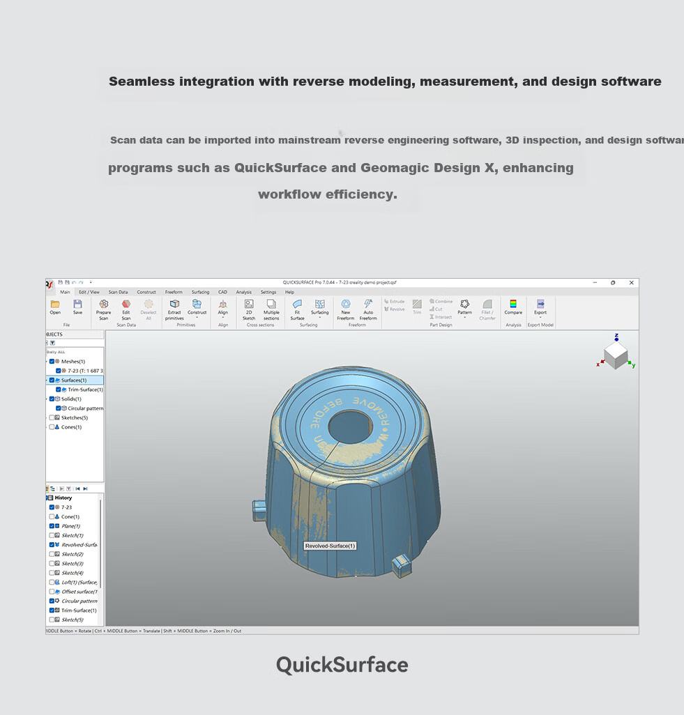Select the Surfaces(1) tree row

pyautogui.click(x=75, y=380)
